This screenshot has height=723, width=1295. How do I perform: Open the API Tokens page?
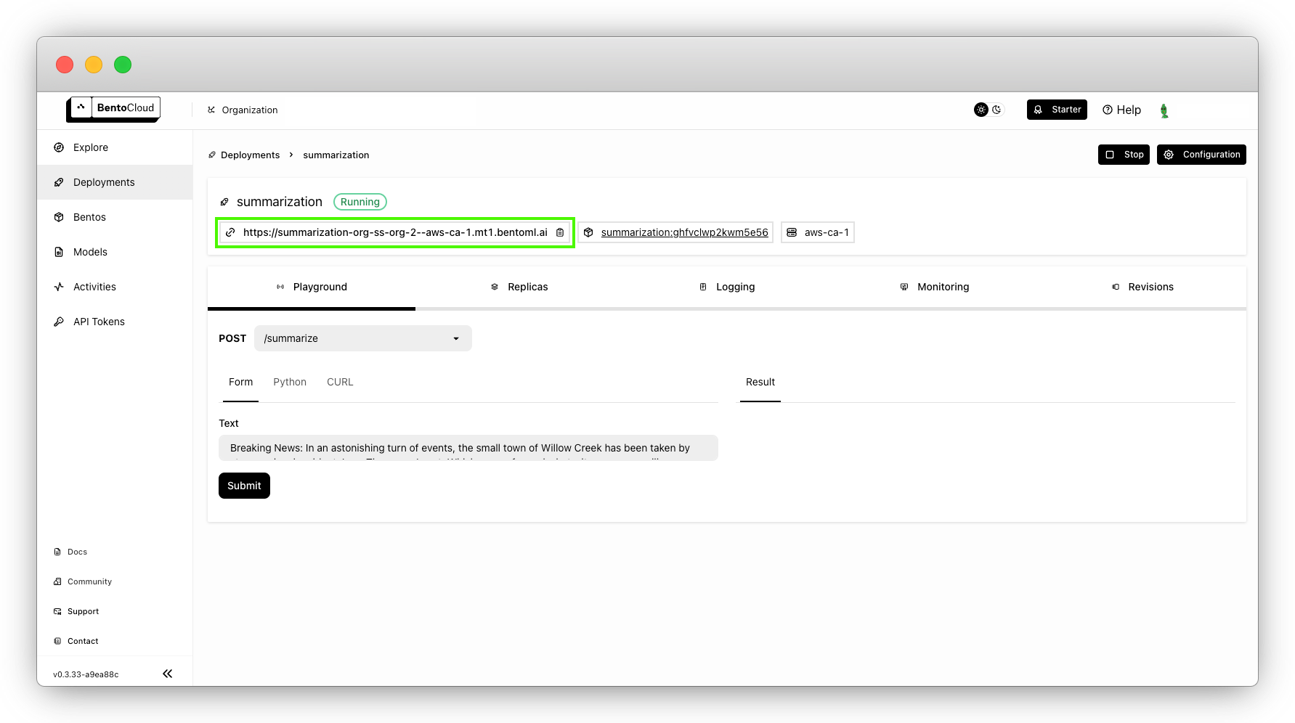[x=115, y=322]
